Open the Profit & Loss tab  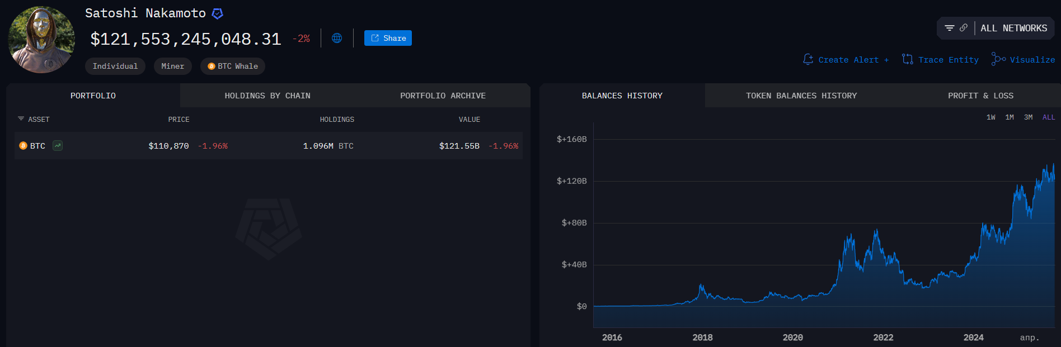coord(980,96)
